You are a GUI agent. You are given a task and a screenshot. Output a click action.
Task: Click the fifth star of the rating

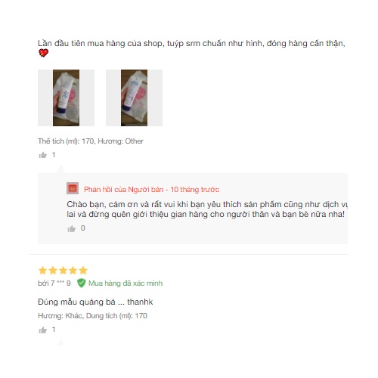point(83,271)
